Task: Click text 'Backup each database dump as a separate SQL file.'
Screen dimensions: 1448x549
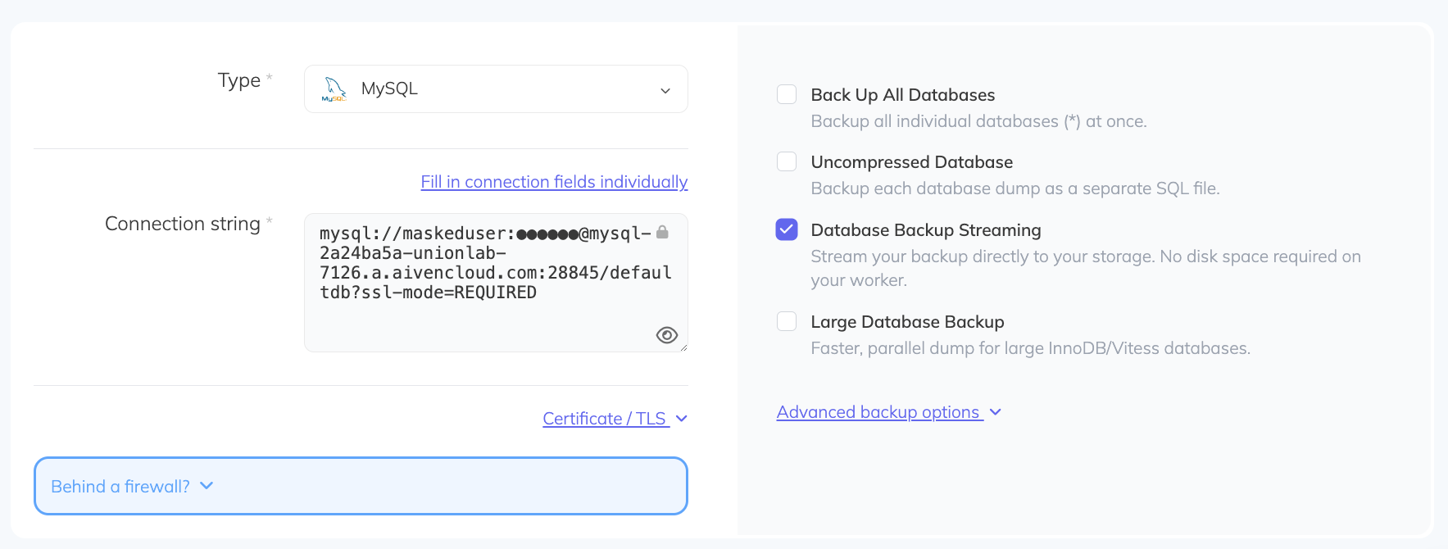Action: click(1015, 188)
